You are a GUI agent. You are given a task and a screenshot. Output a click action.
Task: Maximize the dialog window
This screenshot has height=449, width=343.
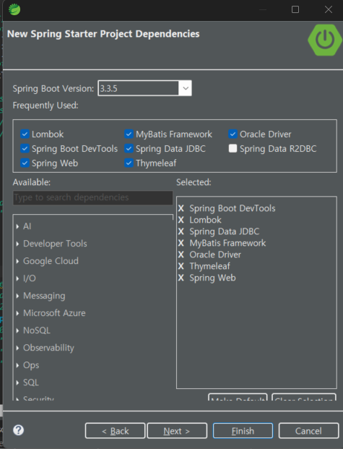click(295, 9)
